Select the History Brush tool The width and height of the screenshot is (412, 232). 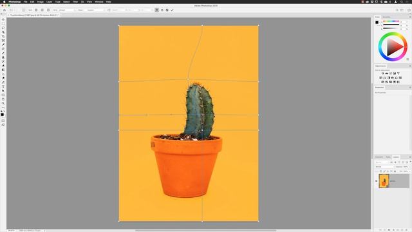tap(3, 61)
